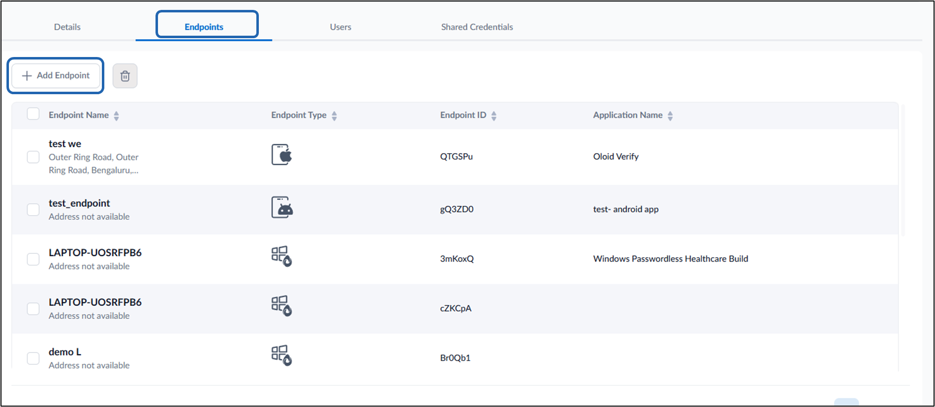Click the Windows icon in cZKCpA row
This screenshot has width=935, height=407.
[x=281, y=306]
